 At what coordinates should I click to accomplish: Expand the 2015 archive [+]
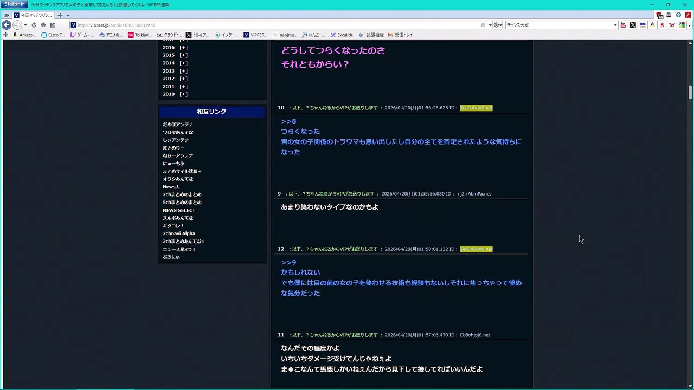coord(183,55)
